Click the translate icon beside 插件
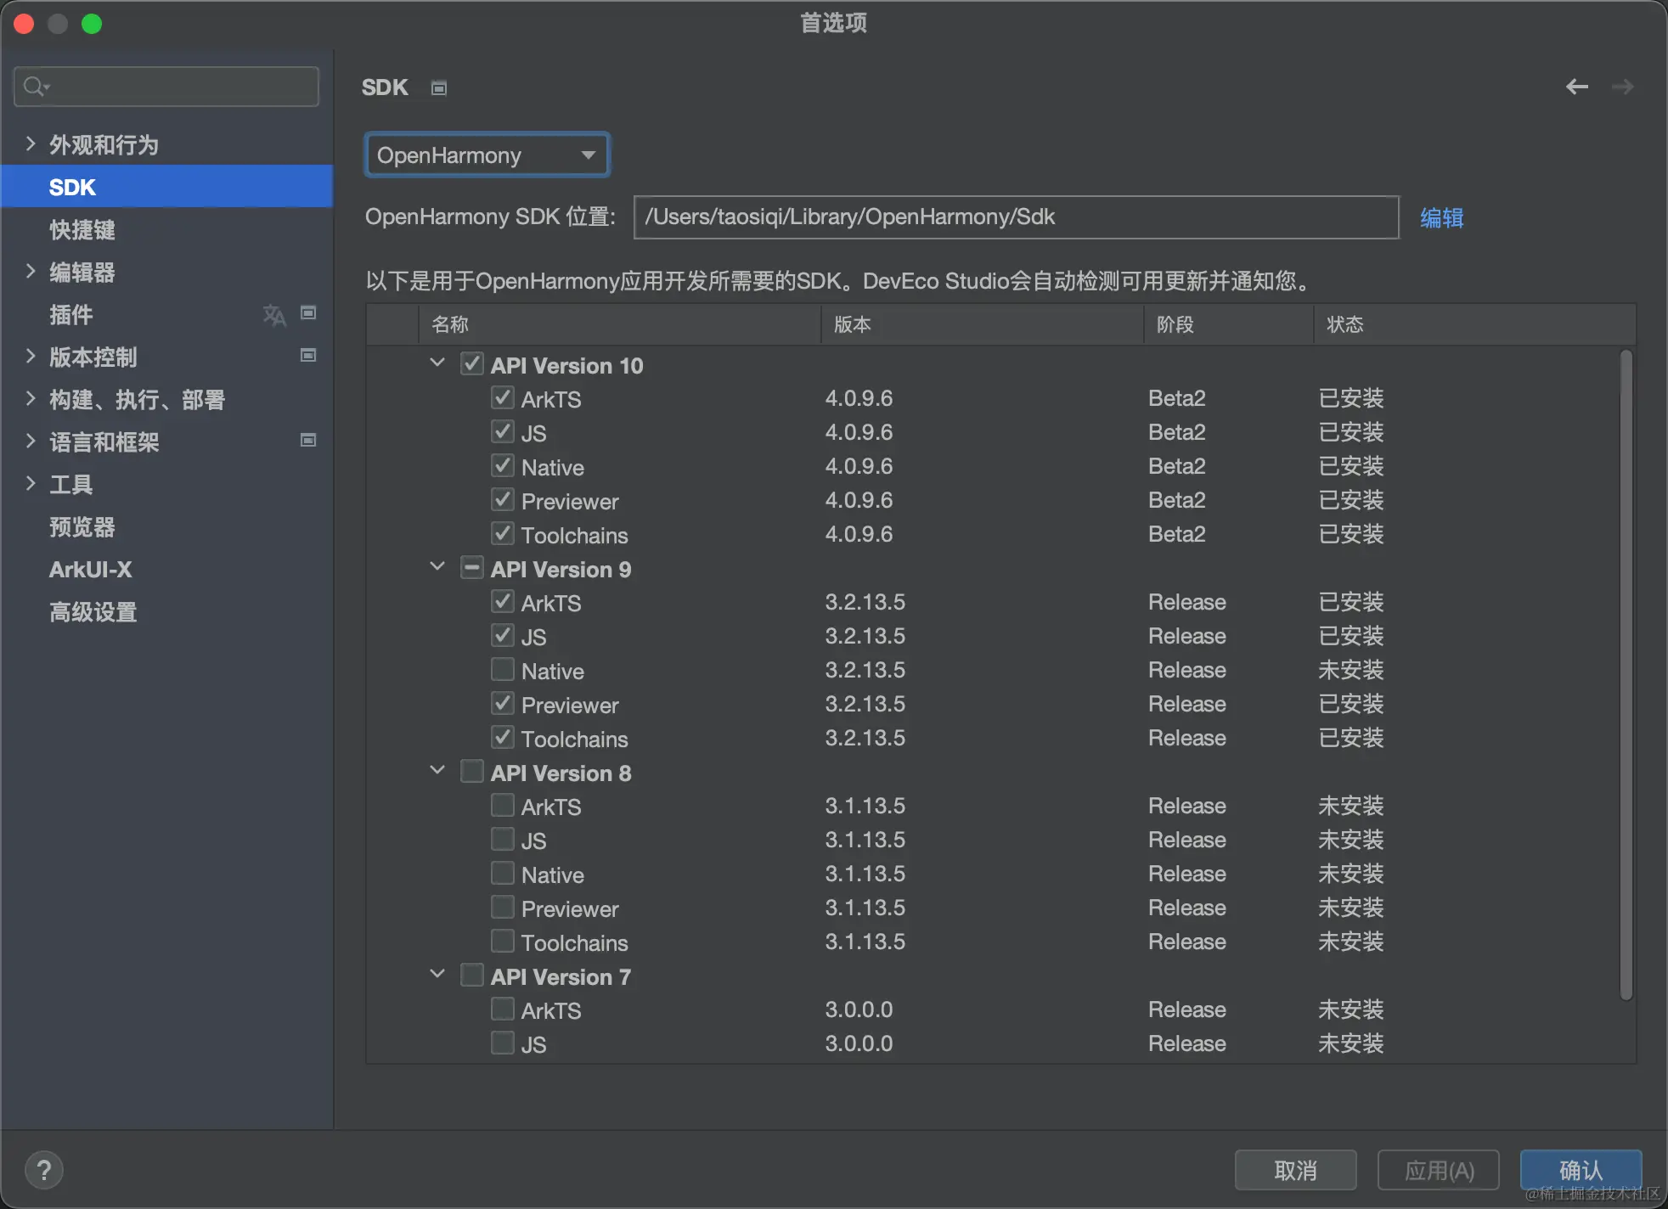The image size is (1668, 1209). coord(274,315)
